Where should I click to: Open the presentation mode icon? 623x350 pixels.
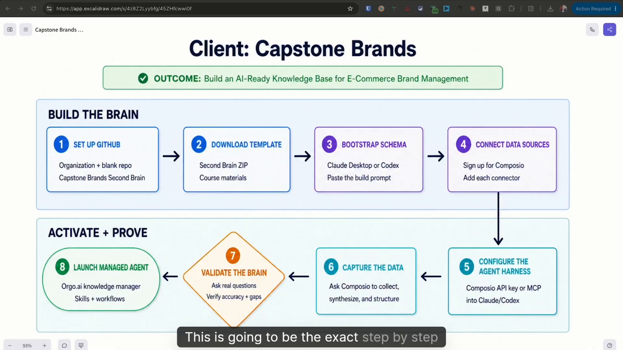point(81,345)
